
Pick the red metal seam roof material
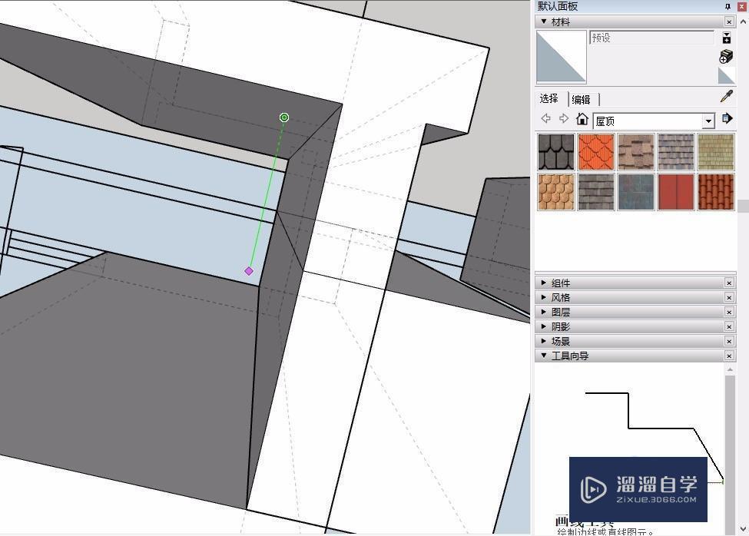click(x=675, y=192)
